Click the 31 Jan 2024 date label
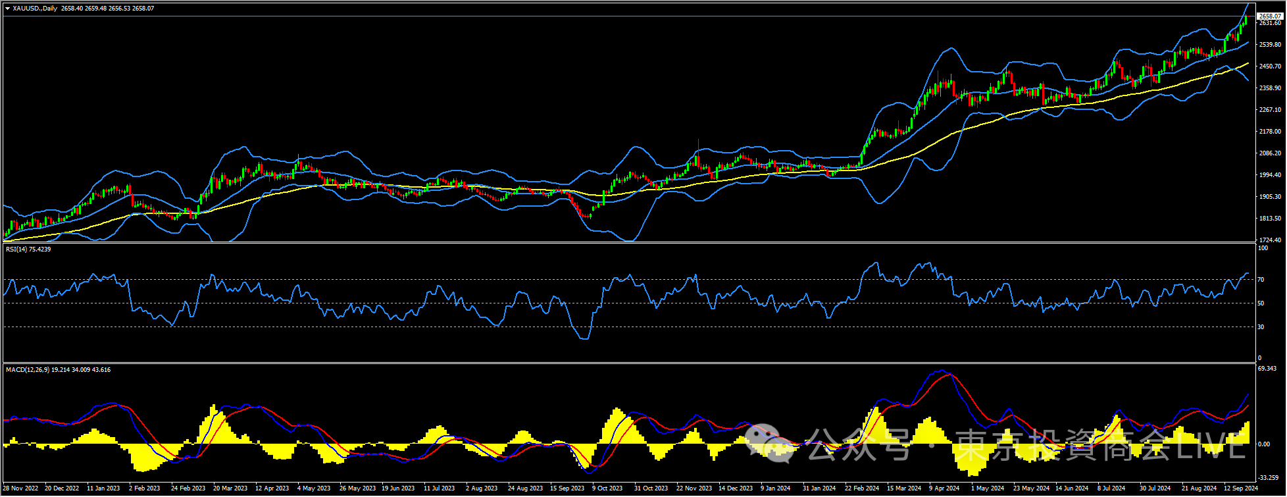1287x497 pixels. pyautogui.click(x=820, y=488)
